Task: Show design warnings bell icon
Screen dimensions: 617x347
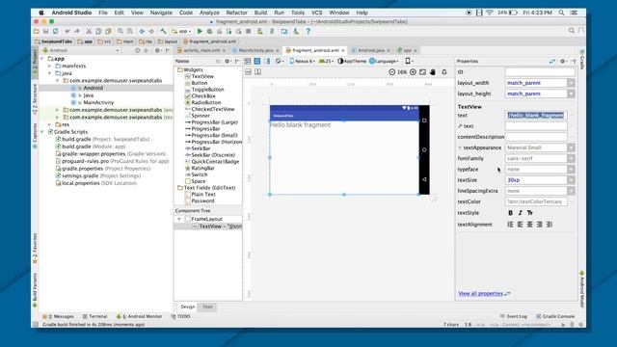Action: click(x=444, y=72)
